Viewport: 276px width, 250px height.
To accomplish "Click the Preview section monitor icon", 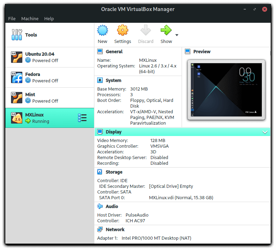I will click(188, 51).
